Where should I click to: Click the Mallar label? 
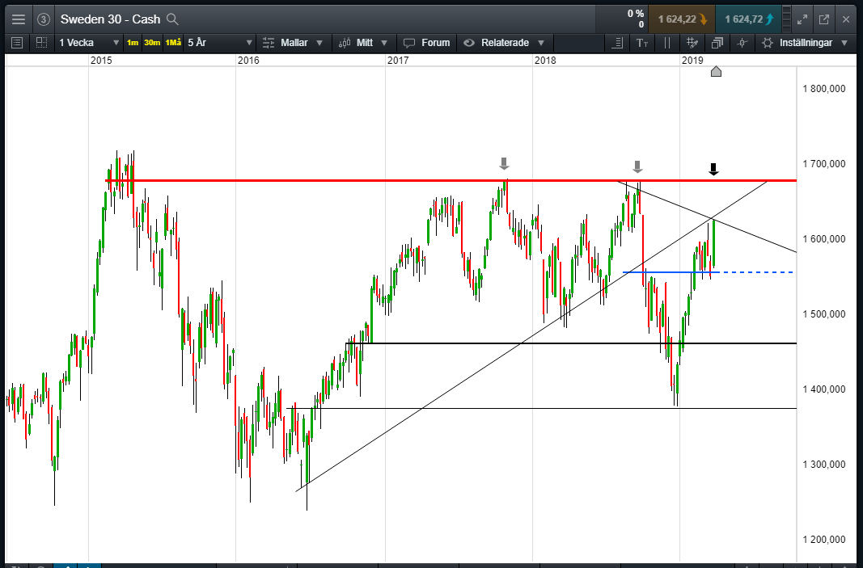(x=294, y=42)
